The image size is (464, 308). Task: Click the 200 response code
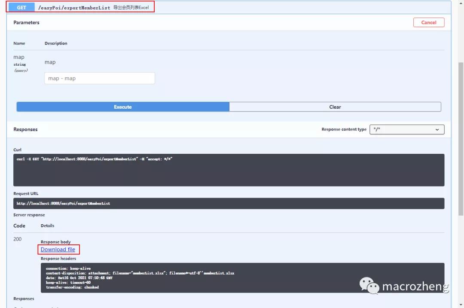coord(17,239)
